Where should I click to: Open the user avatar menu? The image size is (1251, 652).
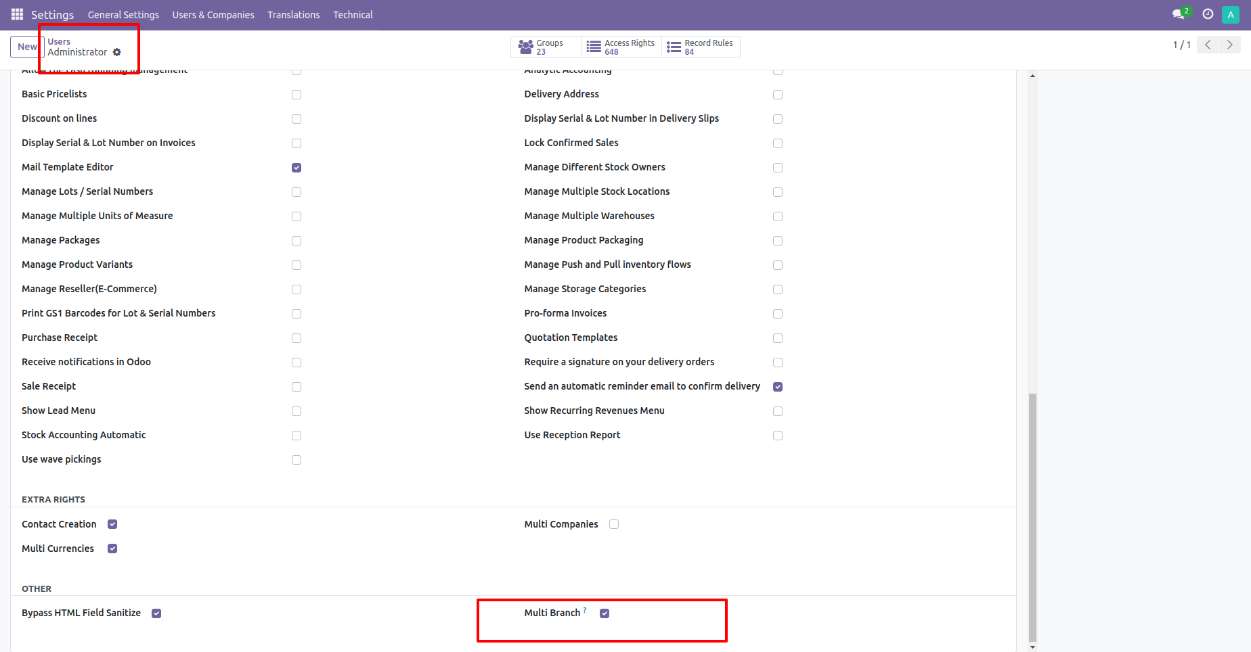tap(1230, 14)
